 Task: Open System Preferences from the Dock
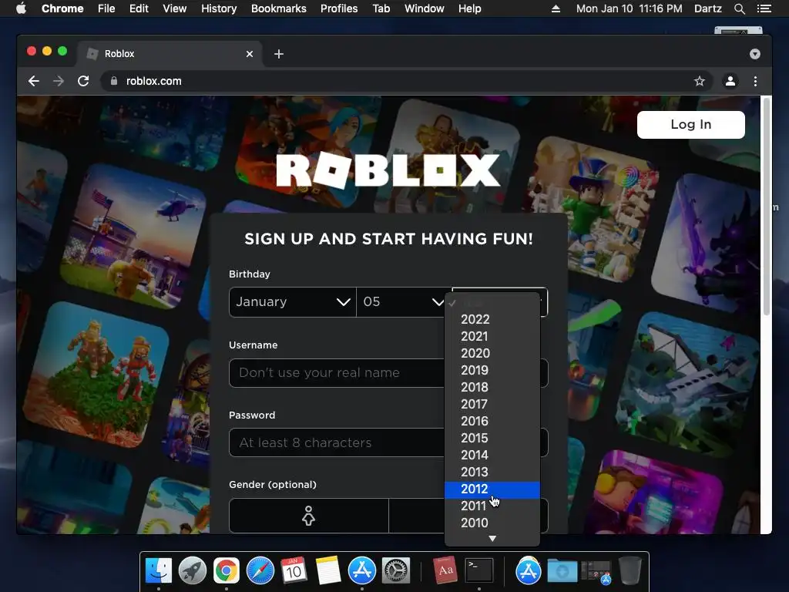click(x=396, y=570)
